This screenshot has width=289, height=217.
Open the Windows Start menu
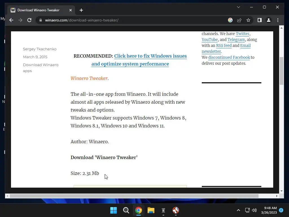tap(113, 210)
